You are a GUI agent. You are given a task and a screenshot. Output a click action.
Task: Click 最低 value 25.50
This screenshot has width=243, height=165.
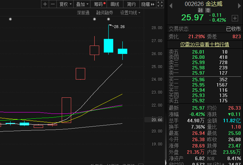click(235, 133)
